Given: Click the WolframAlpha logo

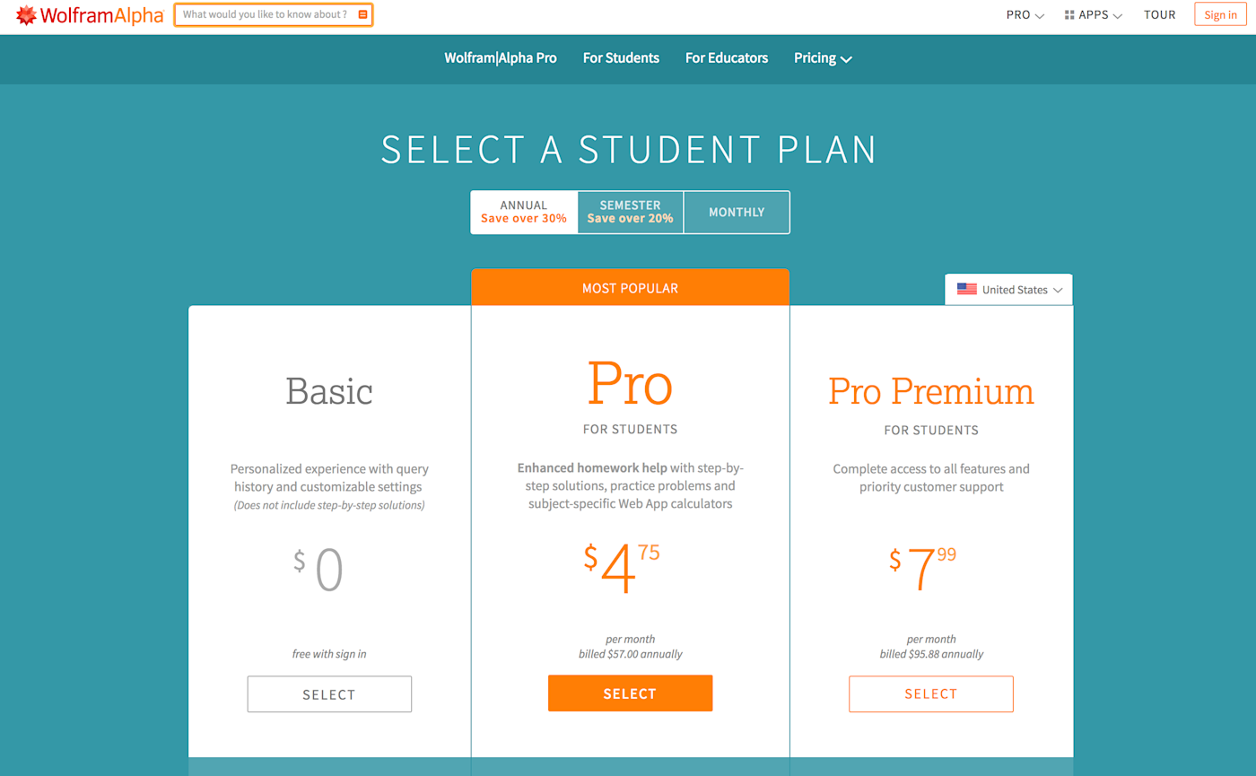Looking at the screenshot, I should (90, 15).
